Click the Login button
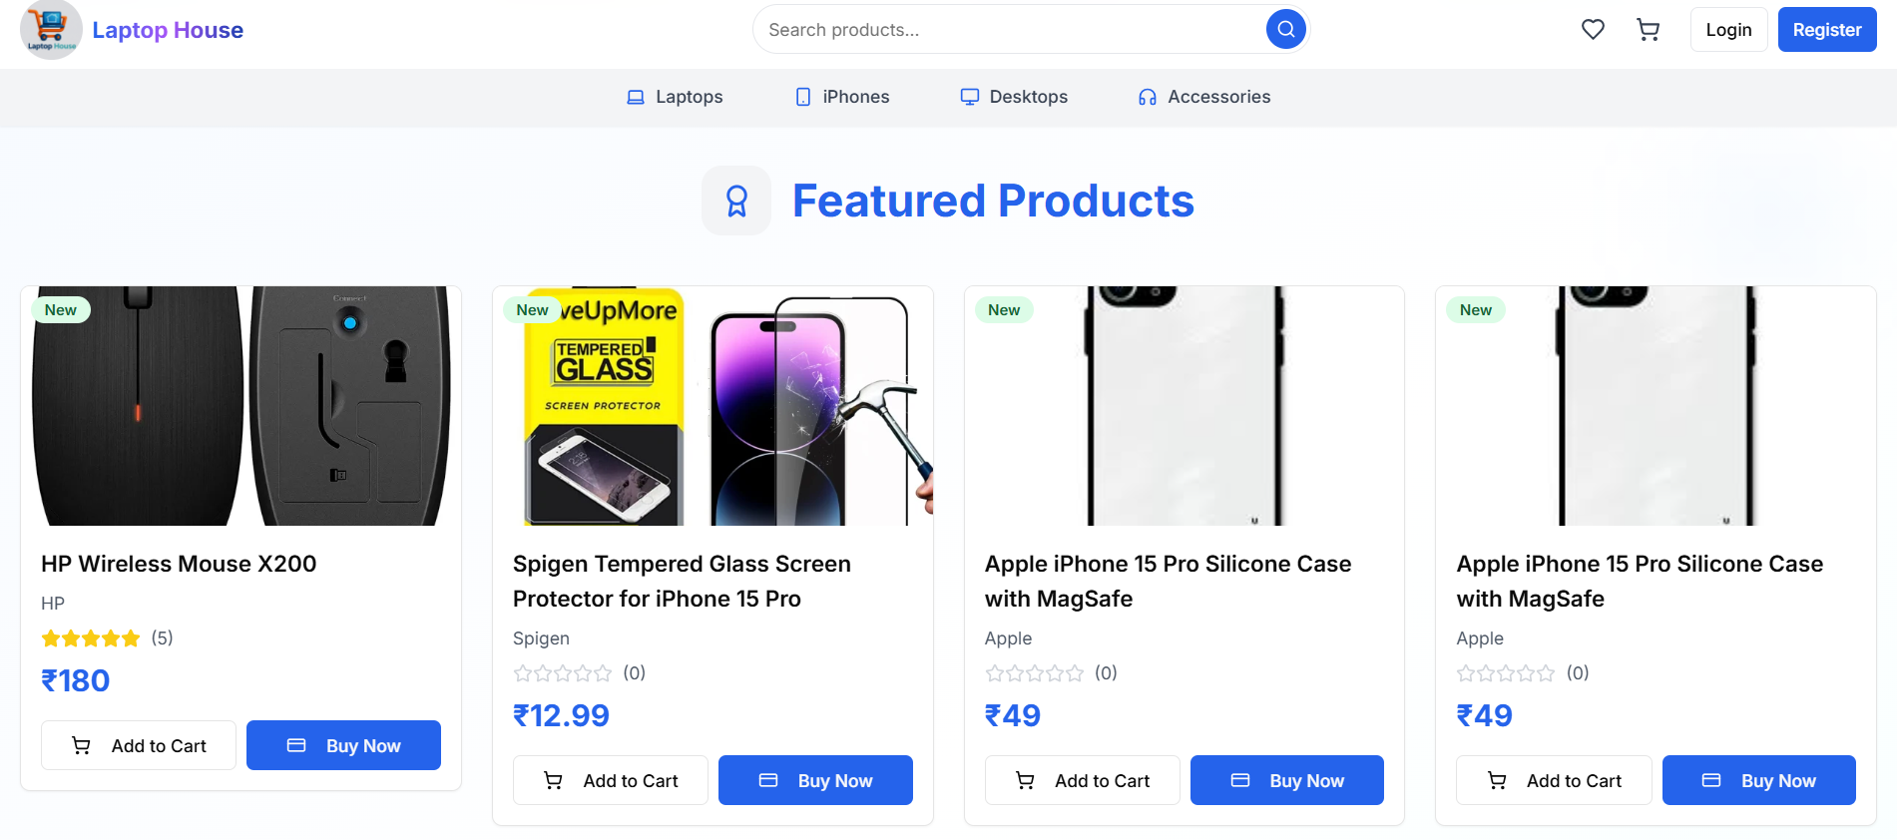 (x=1728, y=29)
